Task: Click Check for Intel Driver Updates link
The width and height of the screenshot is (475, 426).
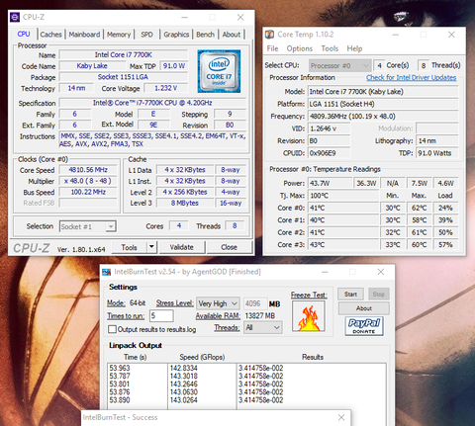Action: (411, 78)
